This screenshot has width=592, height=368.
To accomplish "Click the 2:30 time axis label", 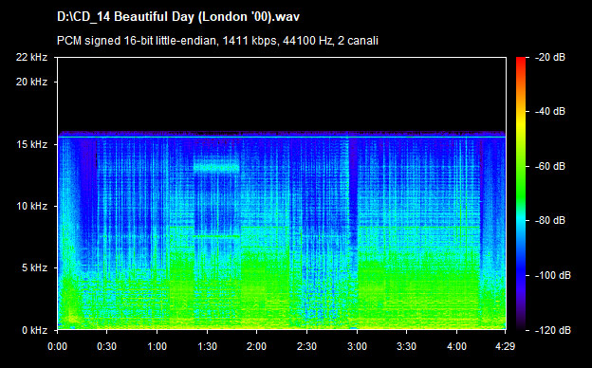I will (307, 346).
